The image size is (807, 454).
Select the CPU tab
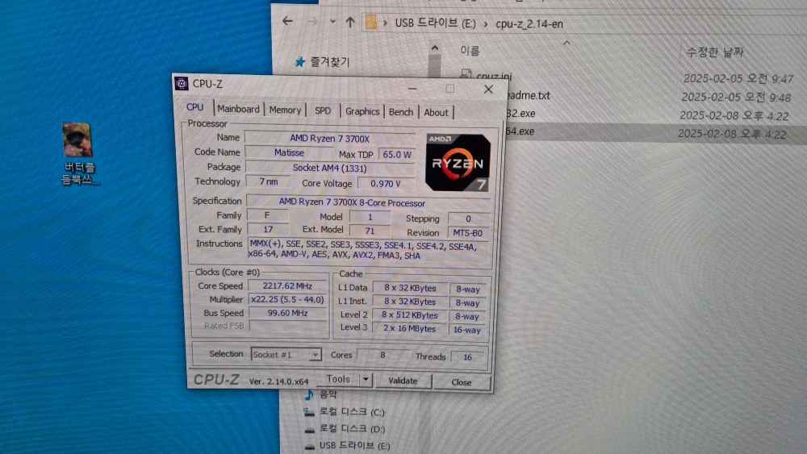(x=195, y=107)
